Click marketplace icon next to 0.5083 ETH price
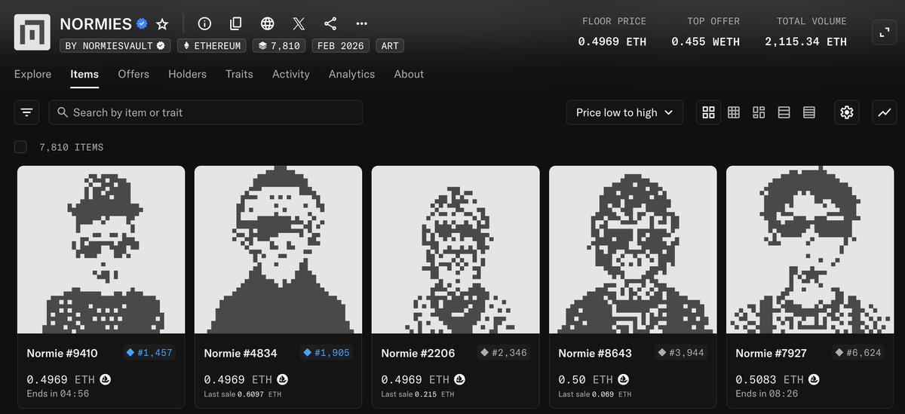 pyautogui.click(x=814, y=379)
